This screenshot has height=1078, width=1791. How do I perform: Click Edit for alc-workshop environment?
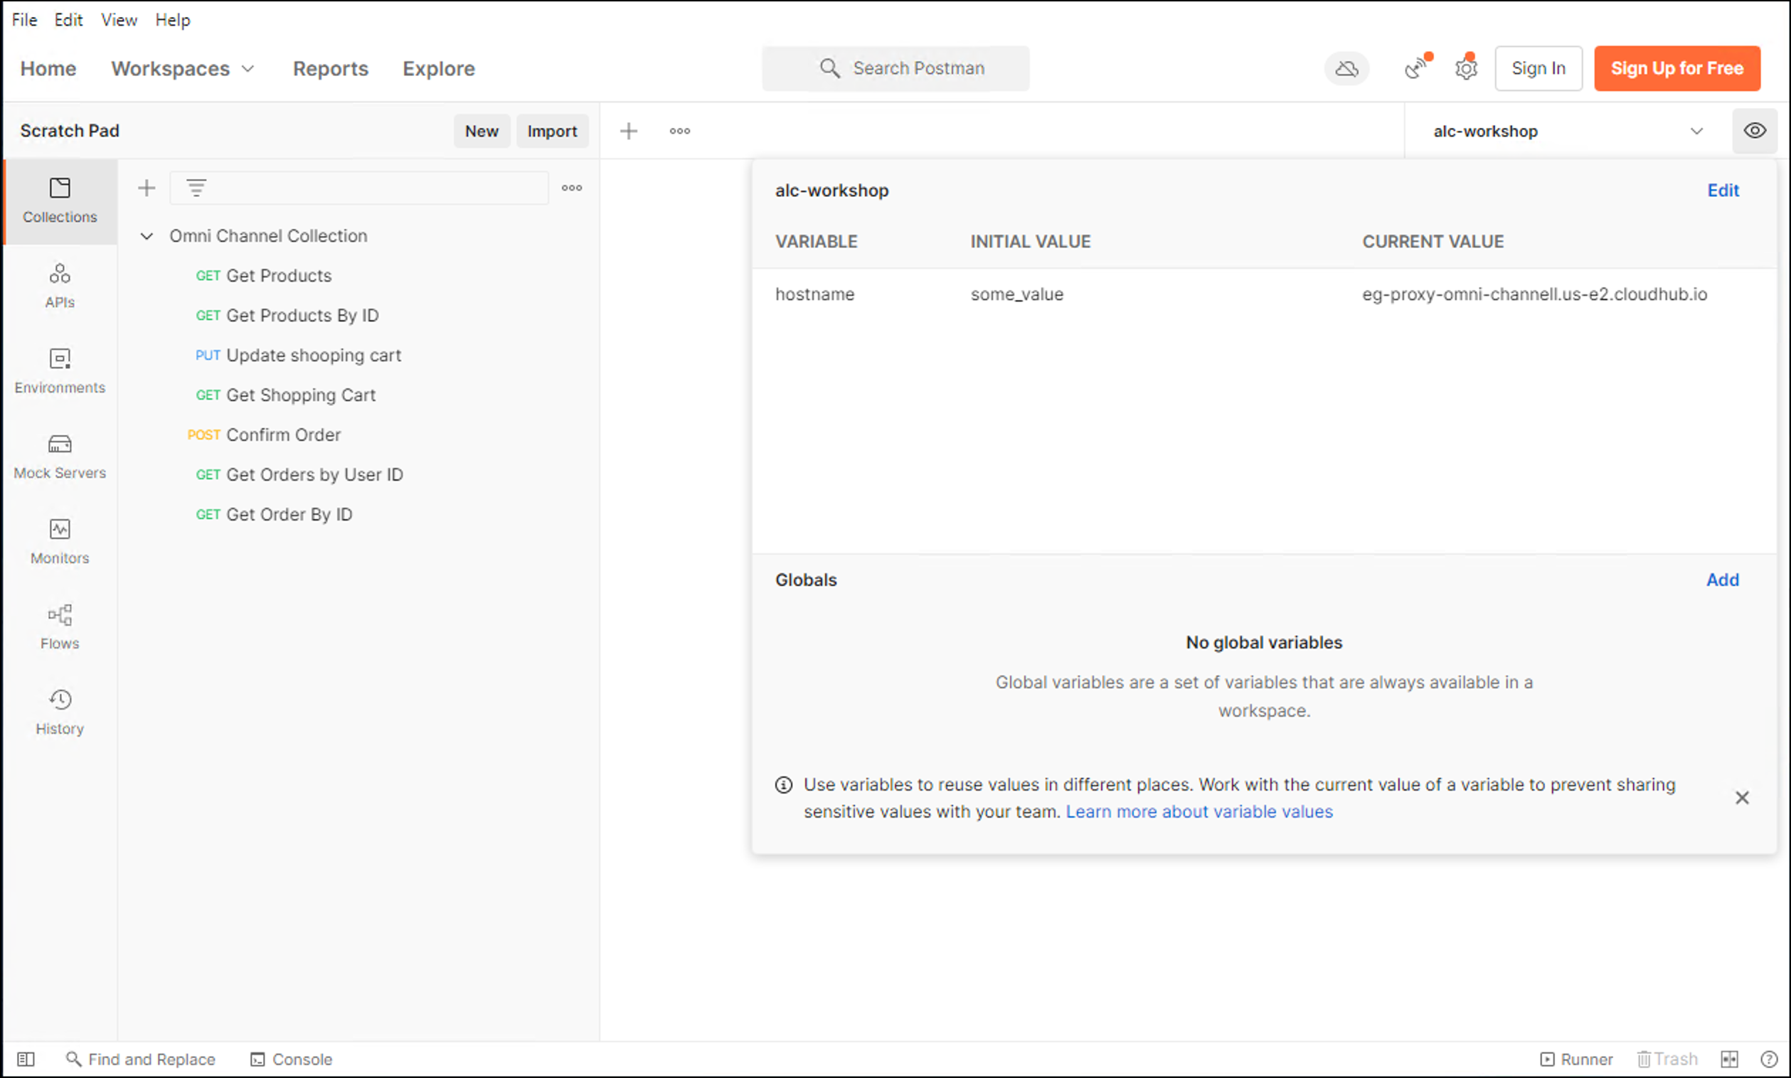coord(1722,191)
